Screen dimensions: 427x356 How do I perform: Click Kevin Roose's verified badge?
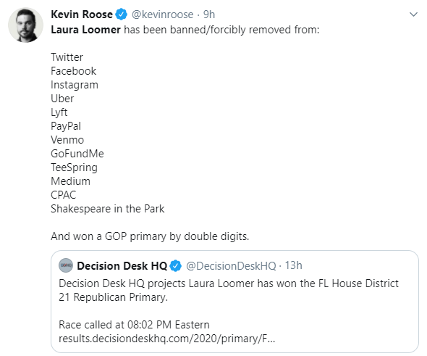121,15
